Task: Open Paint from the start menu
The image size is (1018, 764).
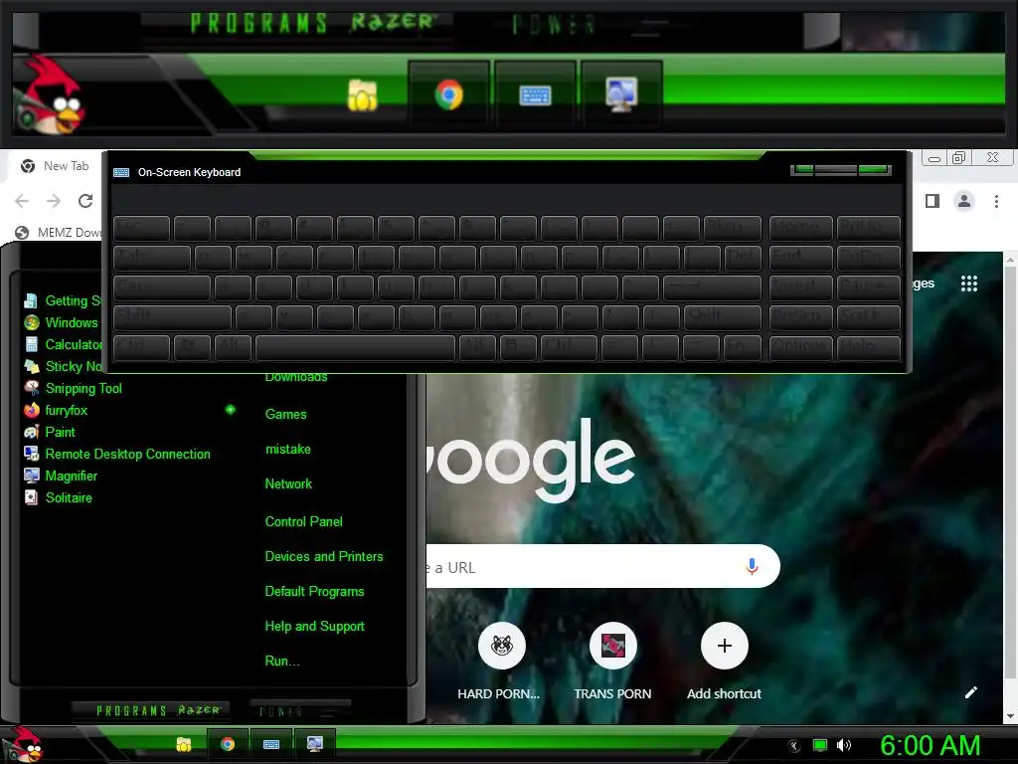Action: (x=50, y=432)
